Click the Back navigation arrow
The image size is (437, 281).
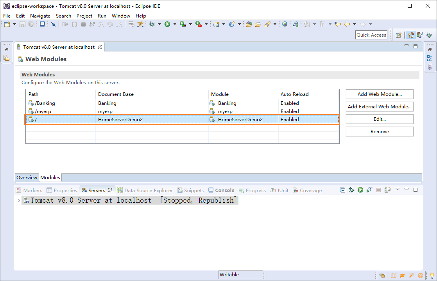point(347,24)
